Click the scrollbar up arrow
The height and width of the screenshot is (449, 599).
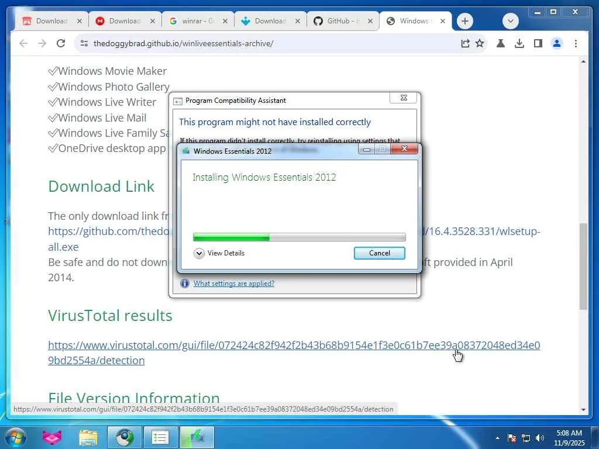coord(583,61)
